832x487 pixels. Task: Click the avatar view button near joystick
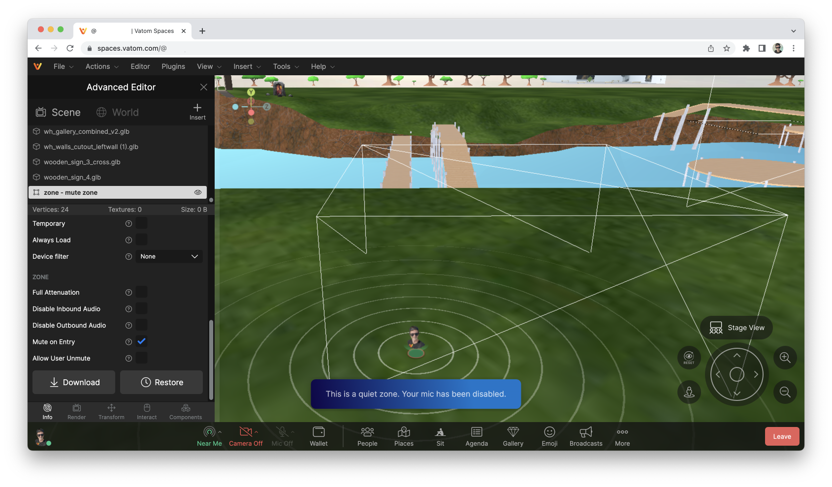coord(689,392)
